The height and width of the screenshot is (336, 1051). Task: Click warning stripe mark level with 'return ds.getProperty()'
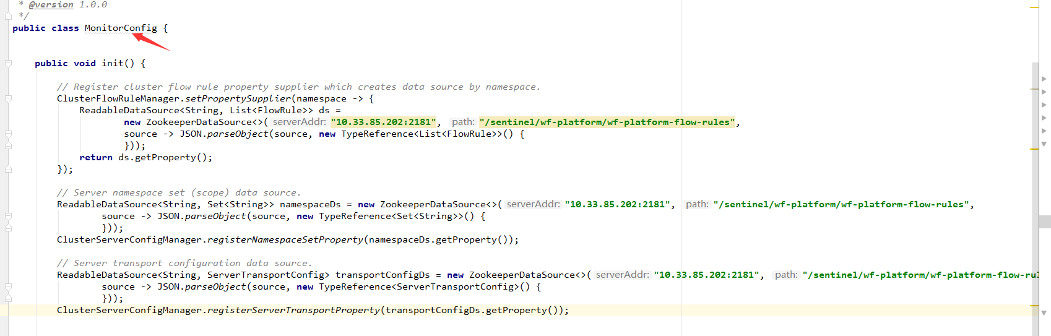pyautogui.click(x=1034, y=149)
